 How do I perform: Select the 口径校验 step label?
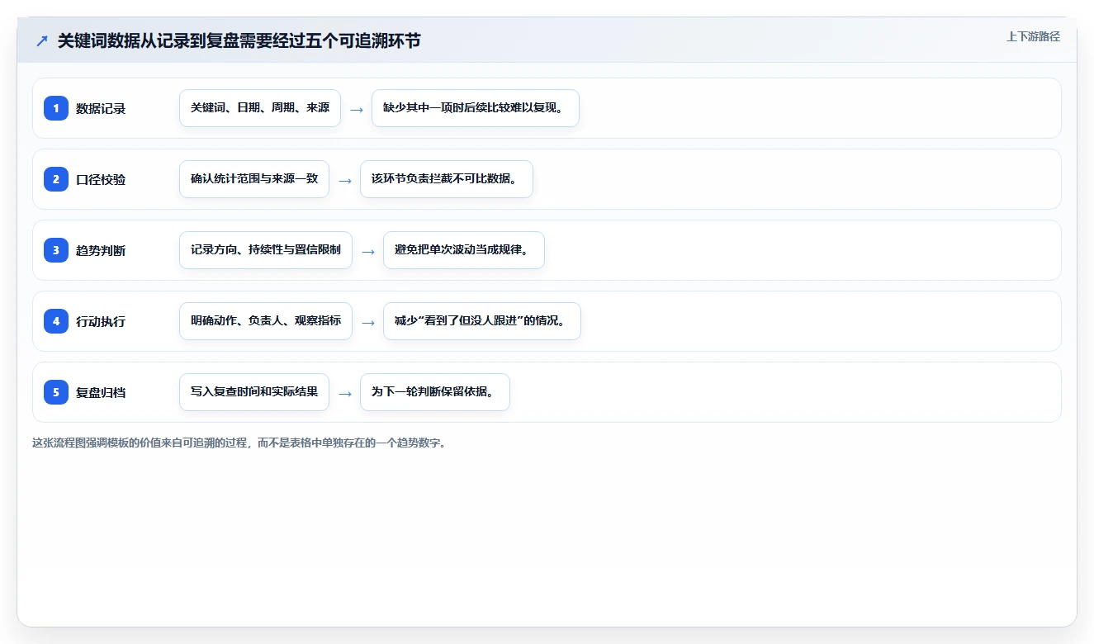click(x=101, y=179)
